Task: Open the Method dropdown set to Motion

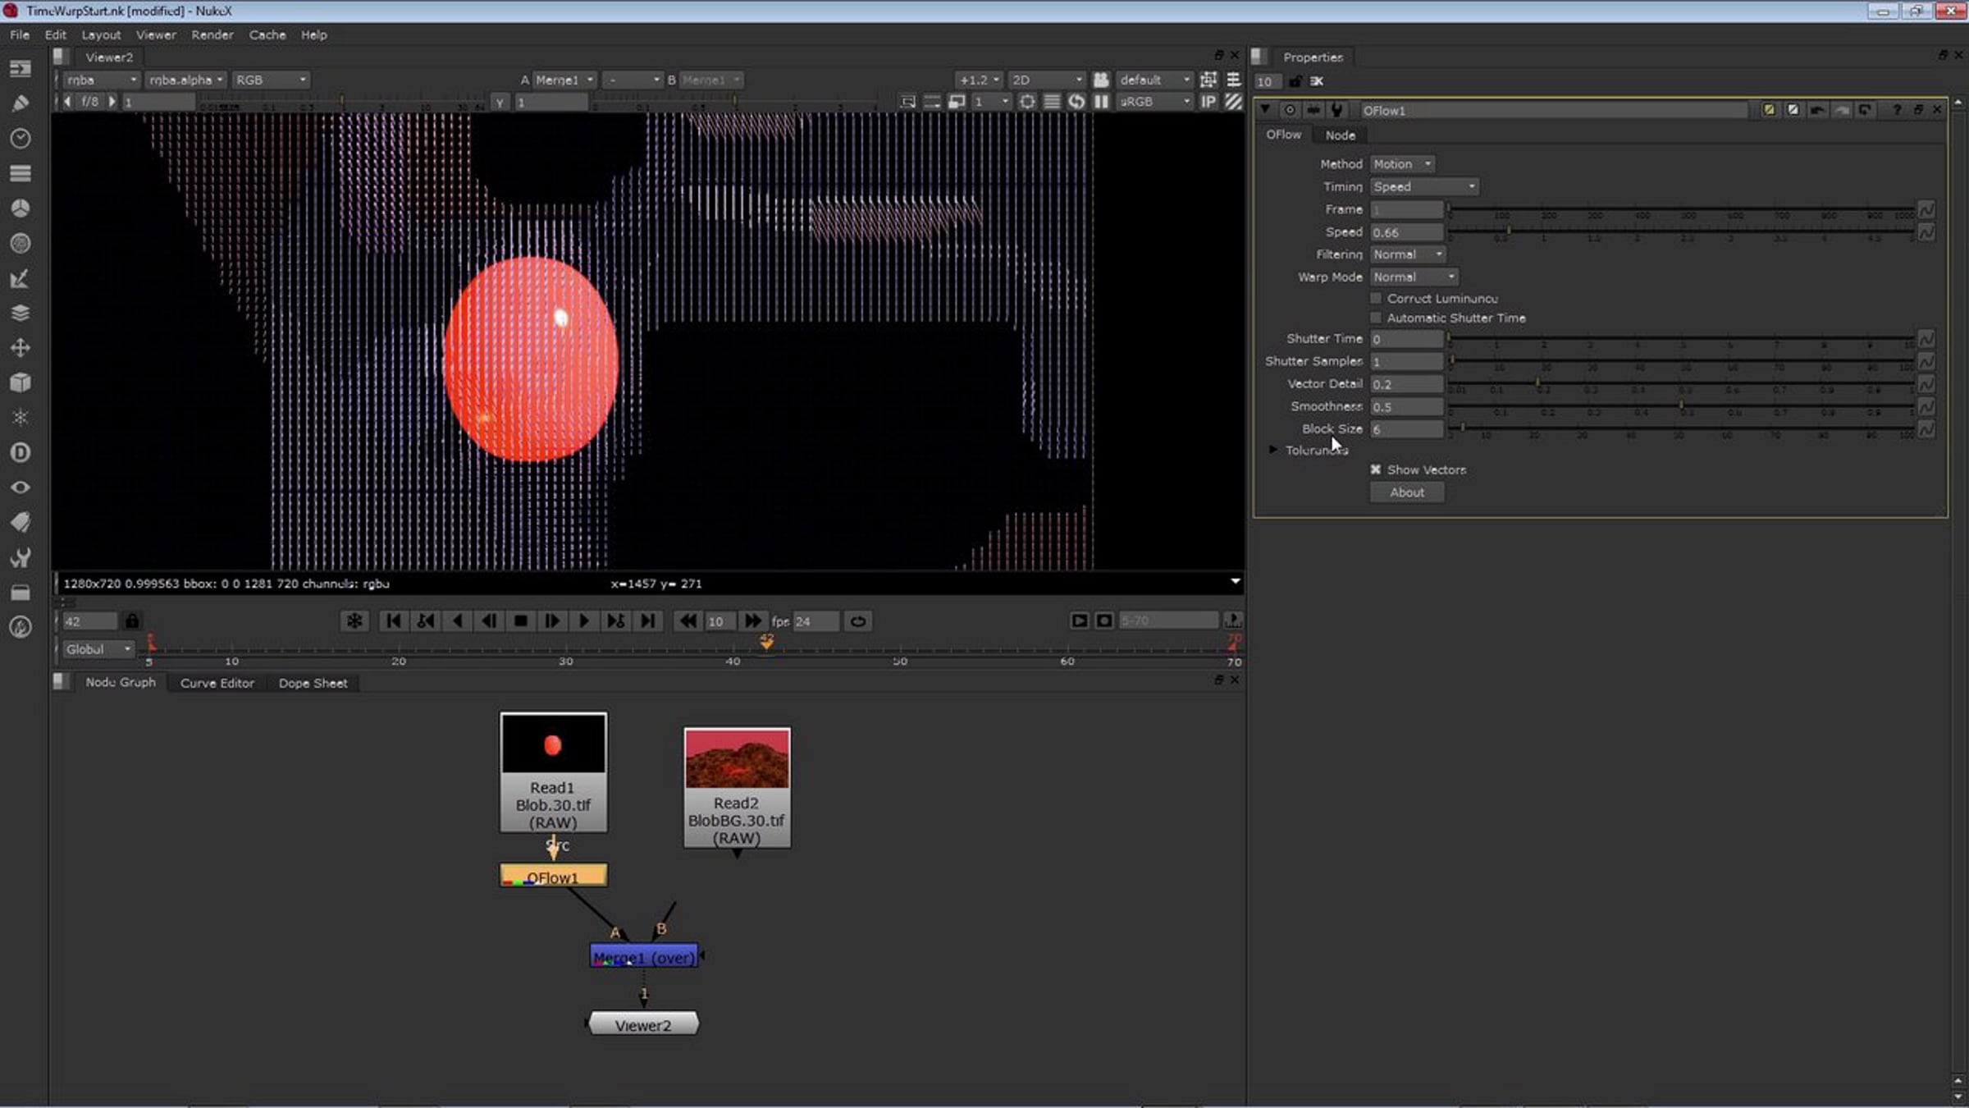Action: (x=1402, y=164)
